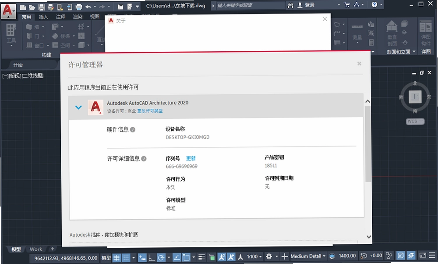Click the New drawing icon
This screenshot has height=264, width=438.
click(23, 7)
